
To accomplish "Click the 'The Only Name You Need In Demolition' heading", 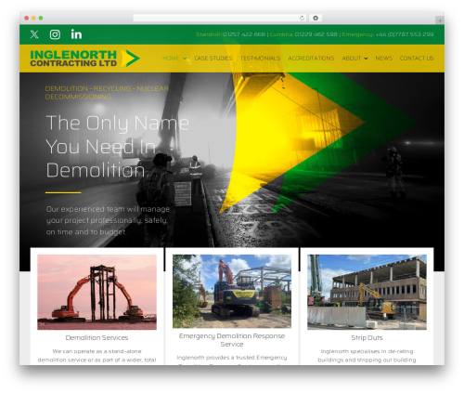I will click(x=118, y=146).
